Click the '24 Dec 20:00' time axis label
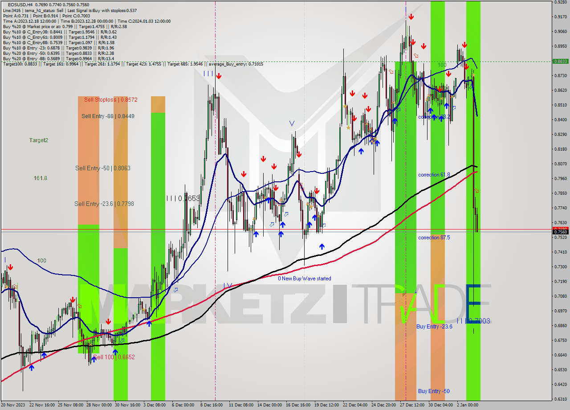The image size is (570, 410). 384,405
